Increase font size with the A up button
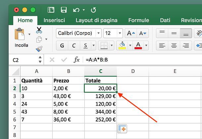Image resolution: width=202 pixels, height=139 pixels. 131,33
